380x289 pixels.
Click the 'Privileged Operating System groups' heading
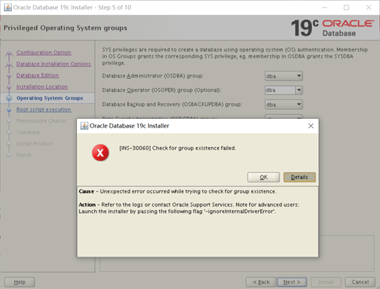[x=65, y=28]
